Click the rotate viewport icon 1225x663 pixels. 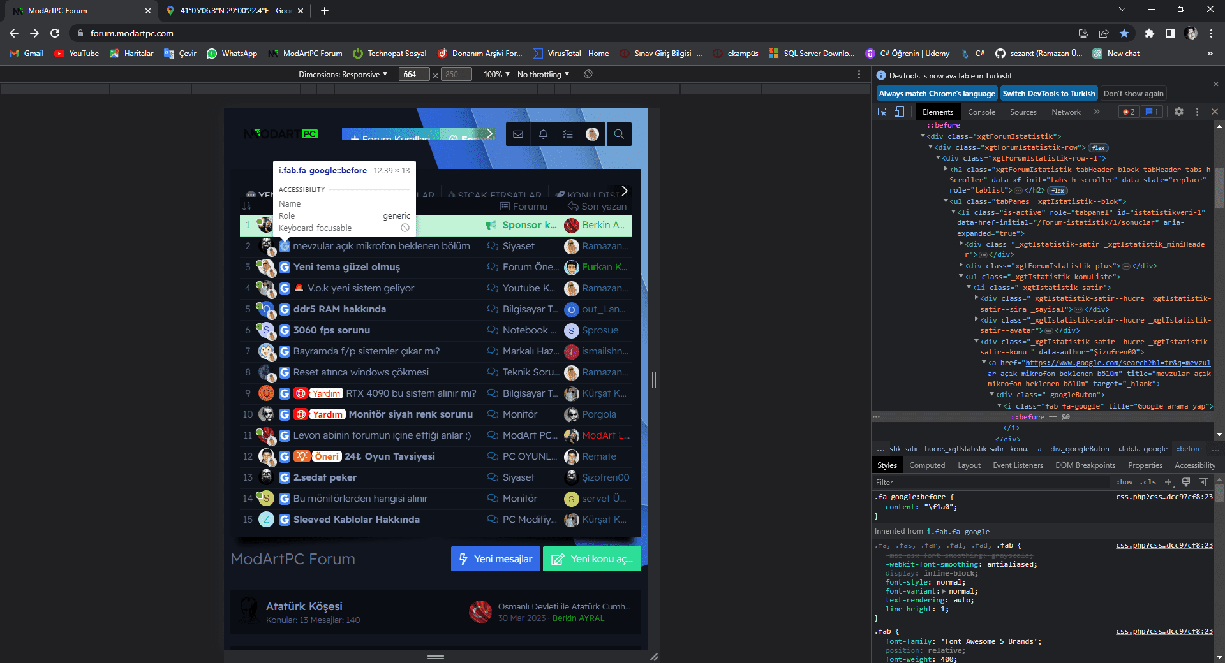coord(588,75)
